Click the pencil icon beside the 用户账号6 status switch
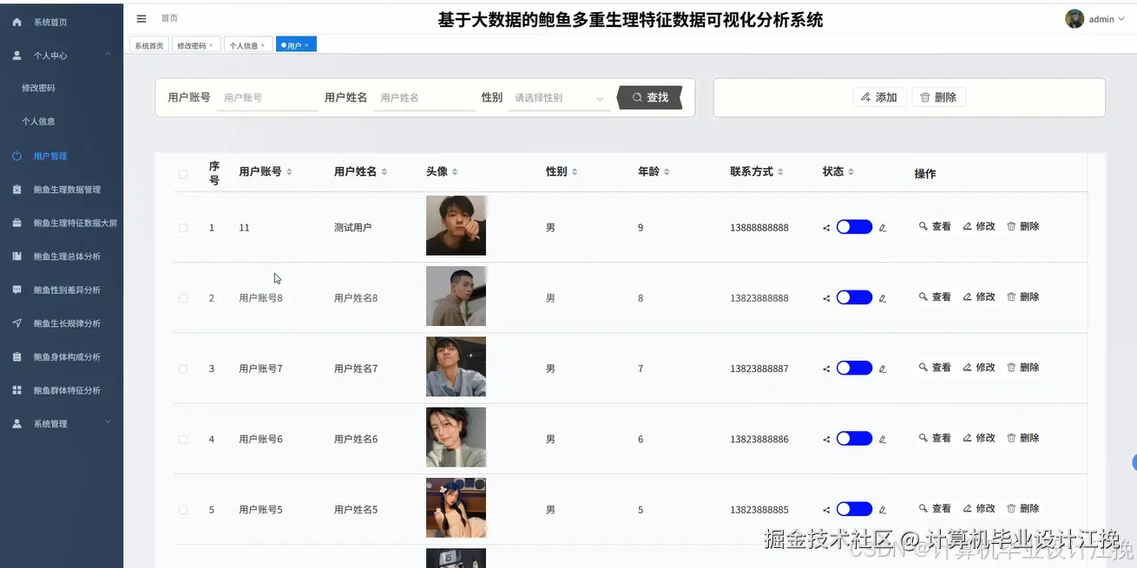The width and height of the screenshot is (1137, 568). click(883, 440)
